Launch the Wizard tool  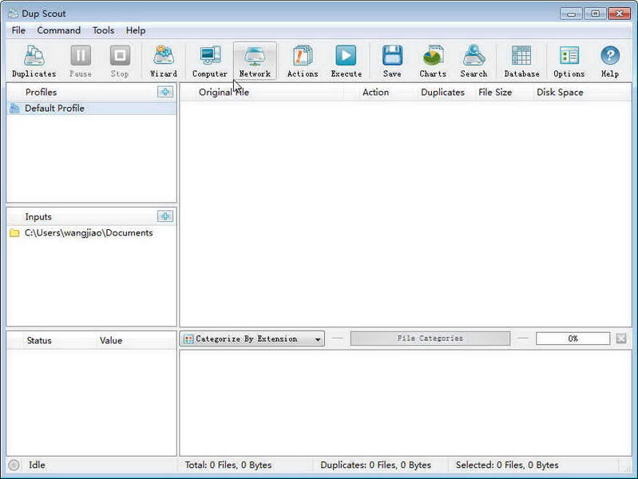[x=164, y=61]
